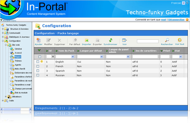
Task: Click the green column-picker triangle in header
Action: click(39, 50)
